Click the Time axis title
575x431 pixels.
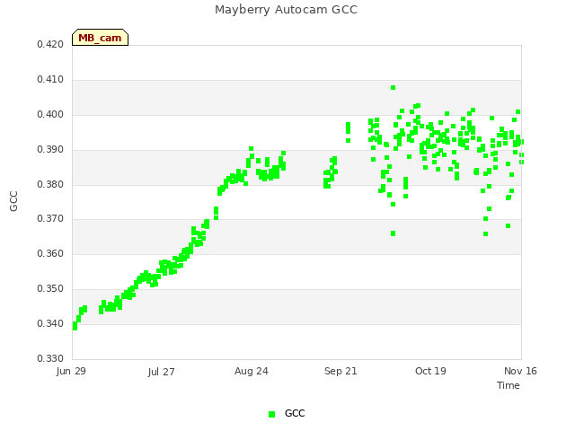[x=509, y=385]
